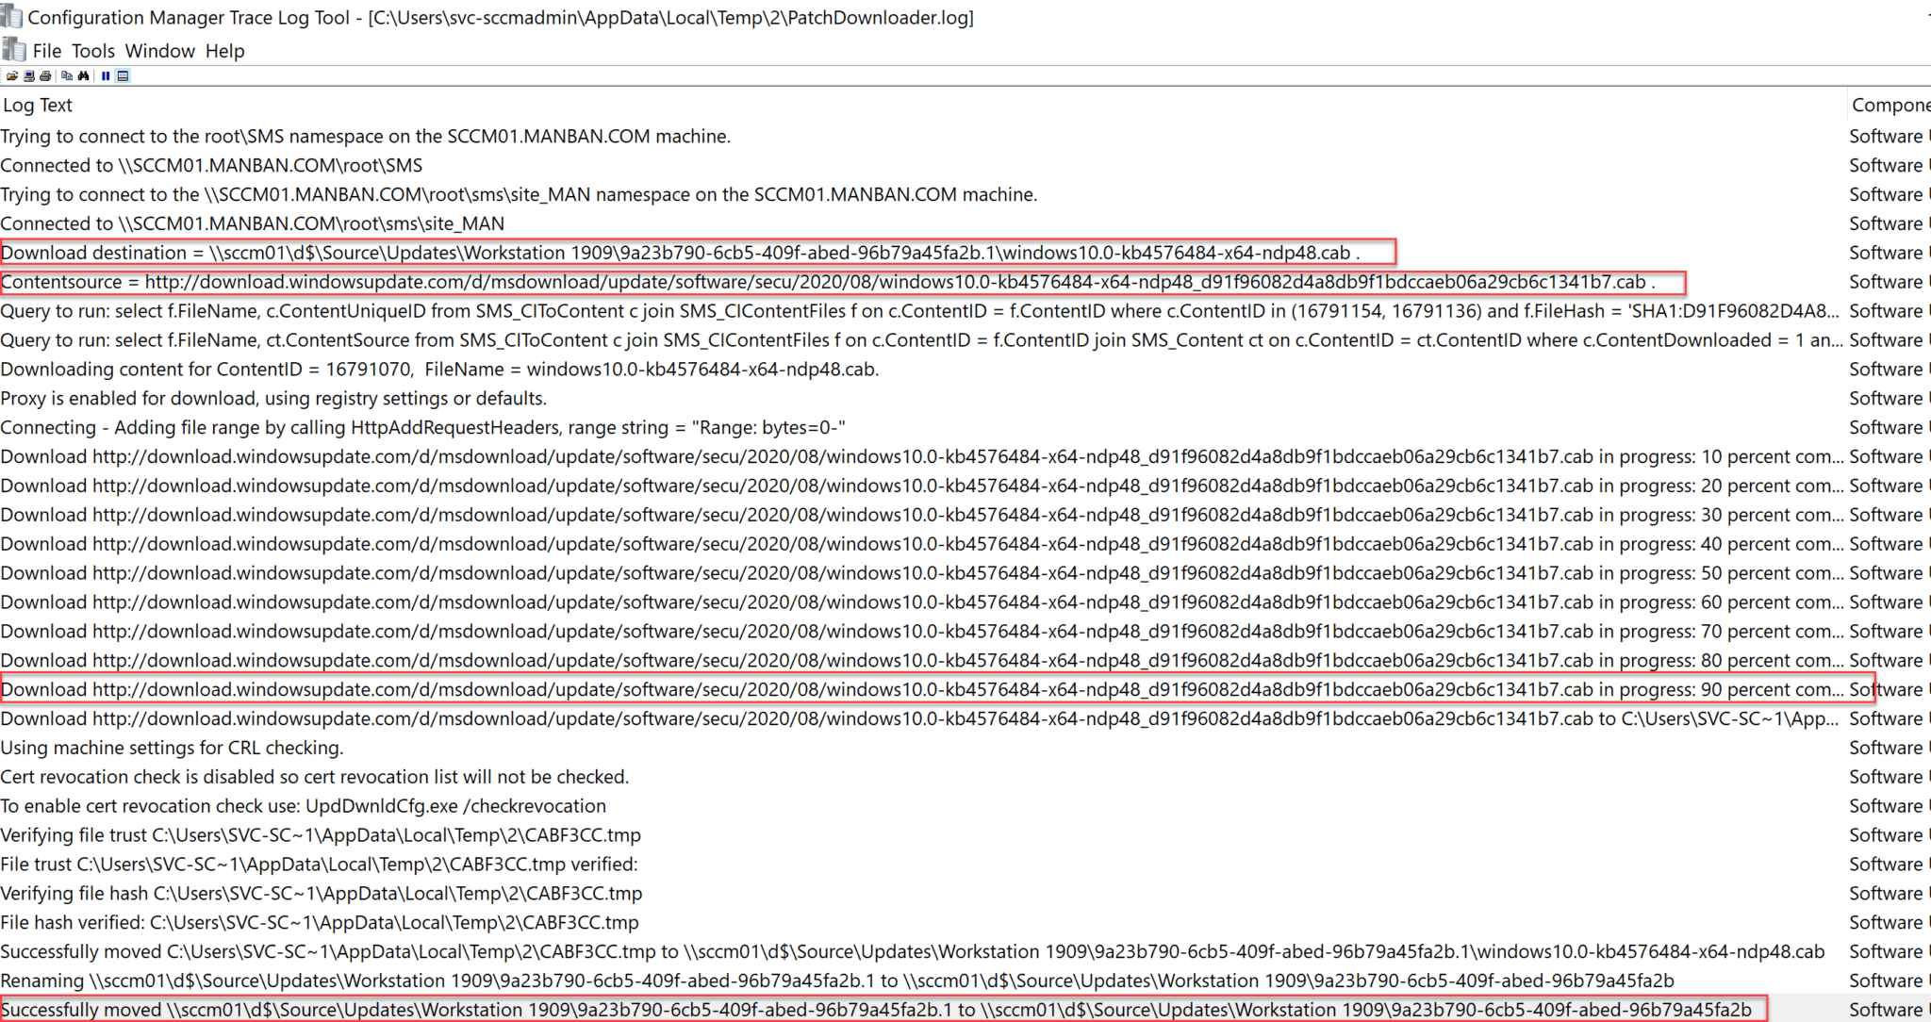Open a remote system log via computer icon
The height and width of the screenshot is (1022, 1931).
point(28,76)
